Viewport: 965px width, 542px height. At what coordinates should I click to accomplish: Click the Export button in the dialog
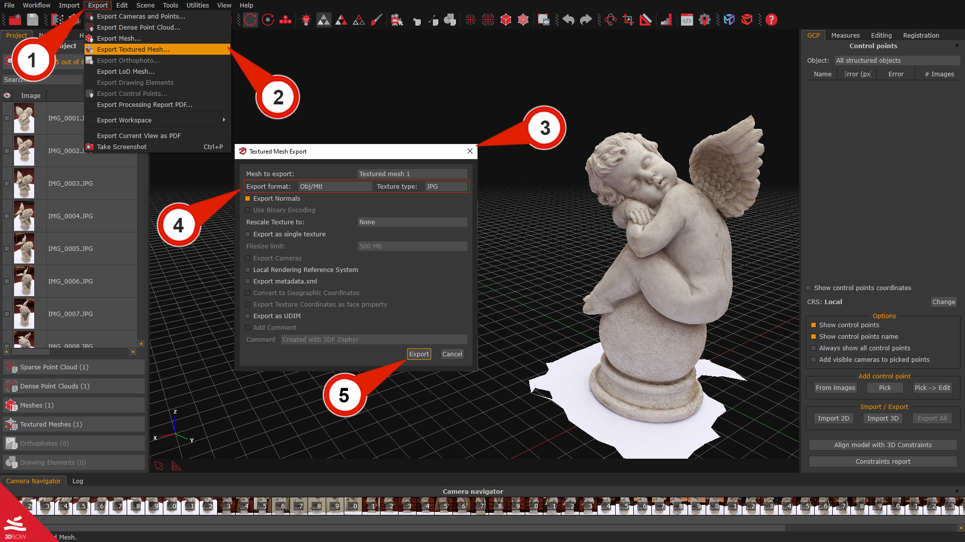[419, 354]
